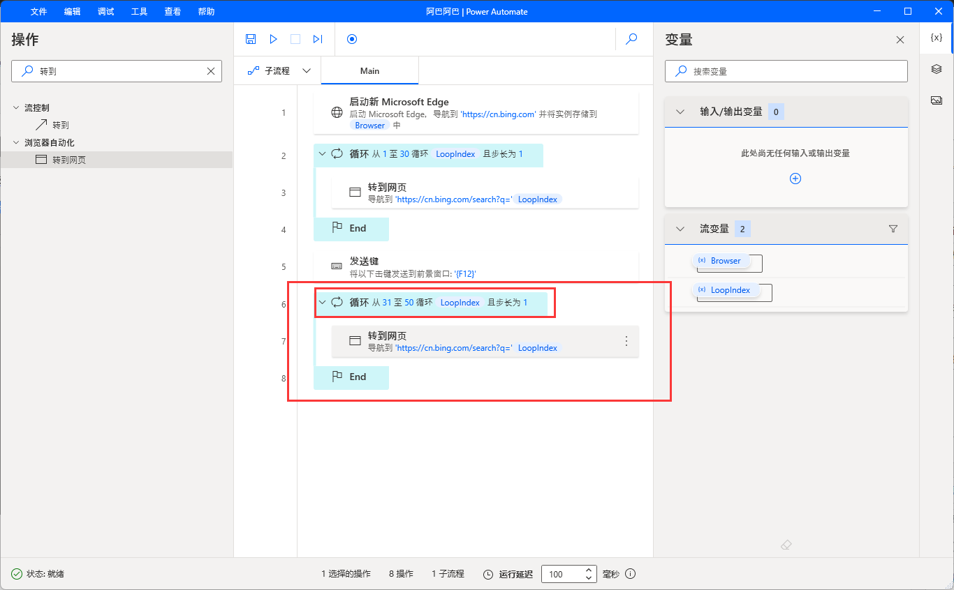Select the LoopIndex flow variable

725,290
